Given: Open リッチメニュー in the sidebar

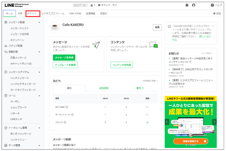Looking at the screenshot, I should point(18,140).
